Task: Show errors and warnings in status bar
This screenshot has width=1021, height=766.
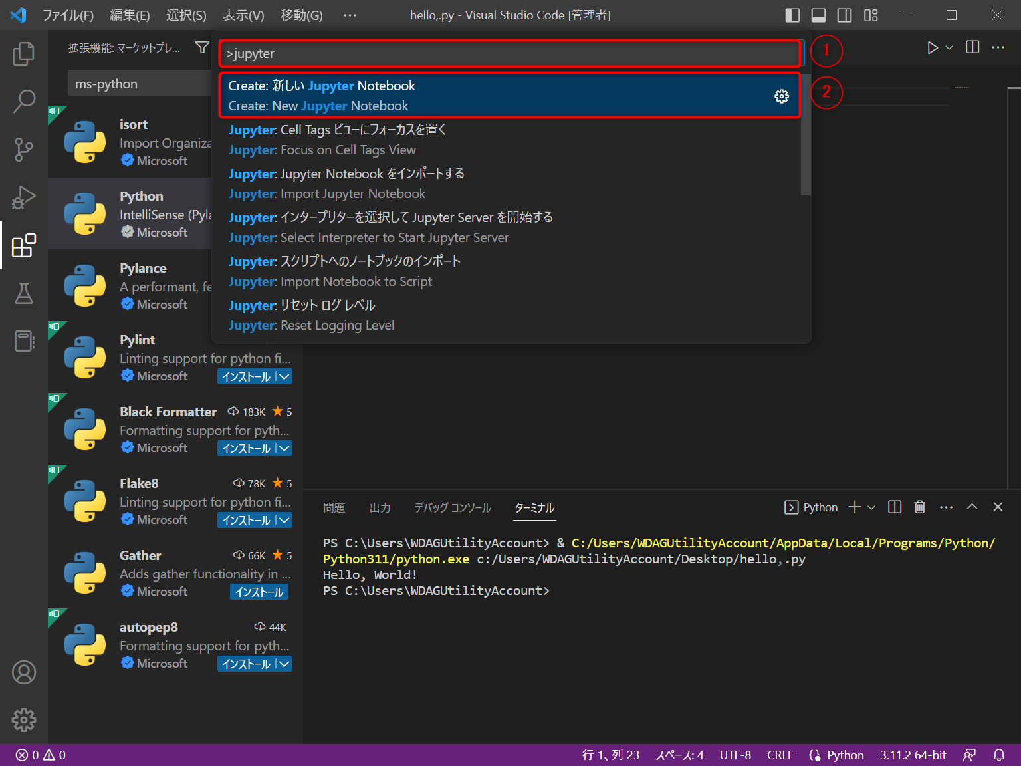Action: pos(41,755)
